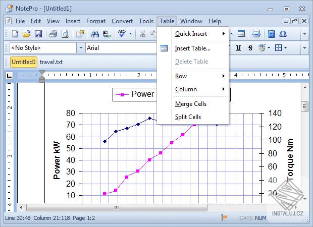Select Merge Cells menu entry
This screenshot has width=313, height=227.
click(193, 104)
